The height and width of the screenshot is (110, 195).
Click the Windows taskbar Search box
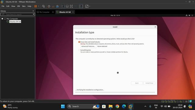pos(83,106)
